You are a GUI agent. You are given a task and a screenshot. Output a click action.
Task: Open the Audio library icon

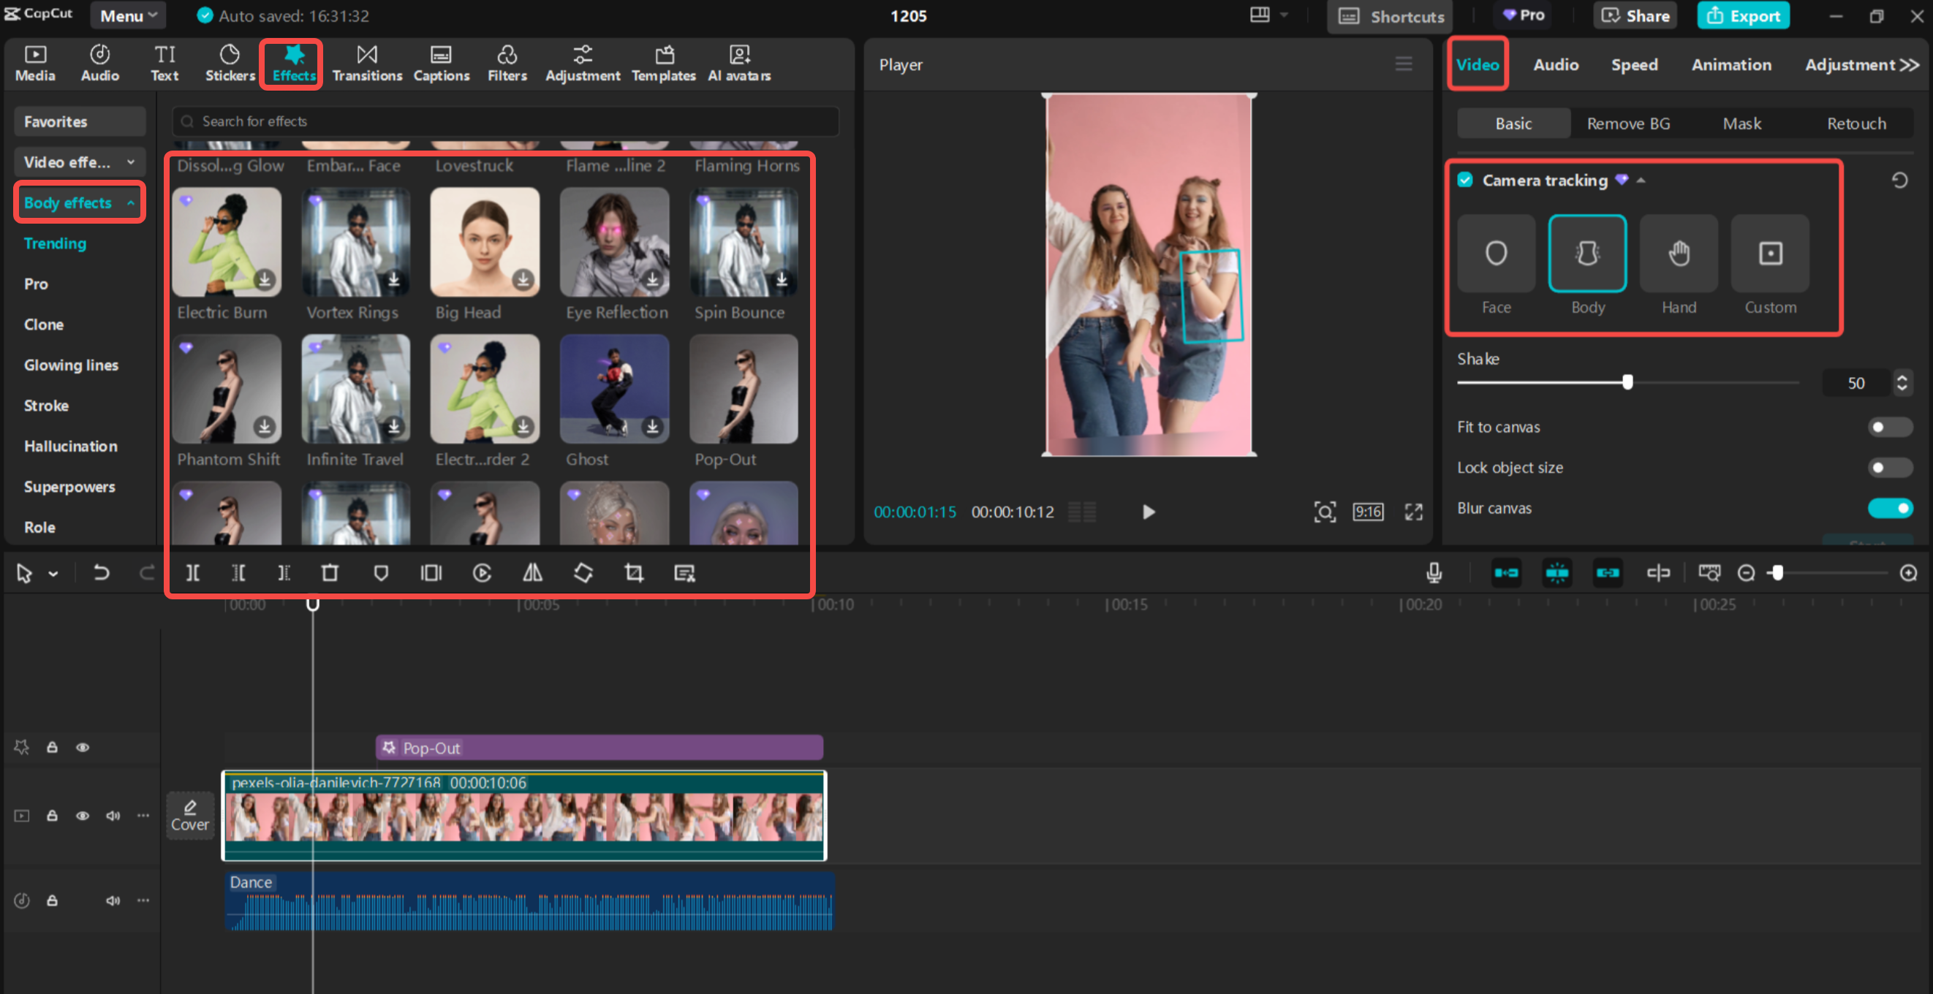(x=100, y=64)
